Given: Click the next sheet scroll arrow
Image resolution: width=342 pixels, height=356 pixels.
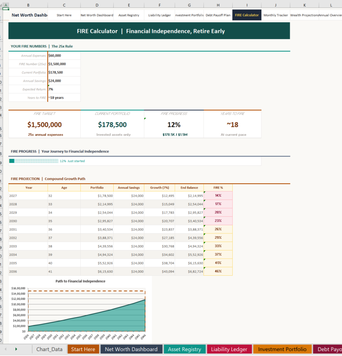Looking at the screenshot, I should point(16,349).
